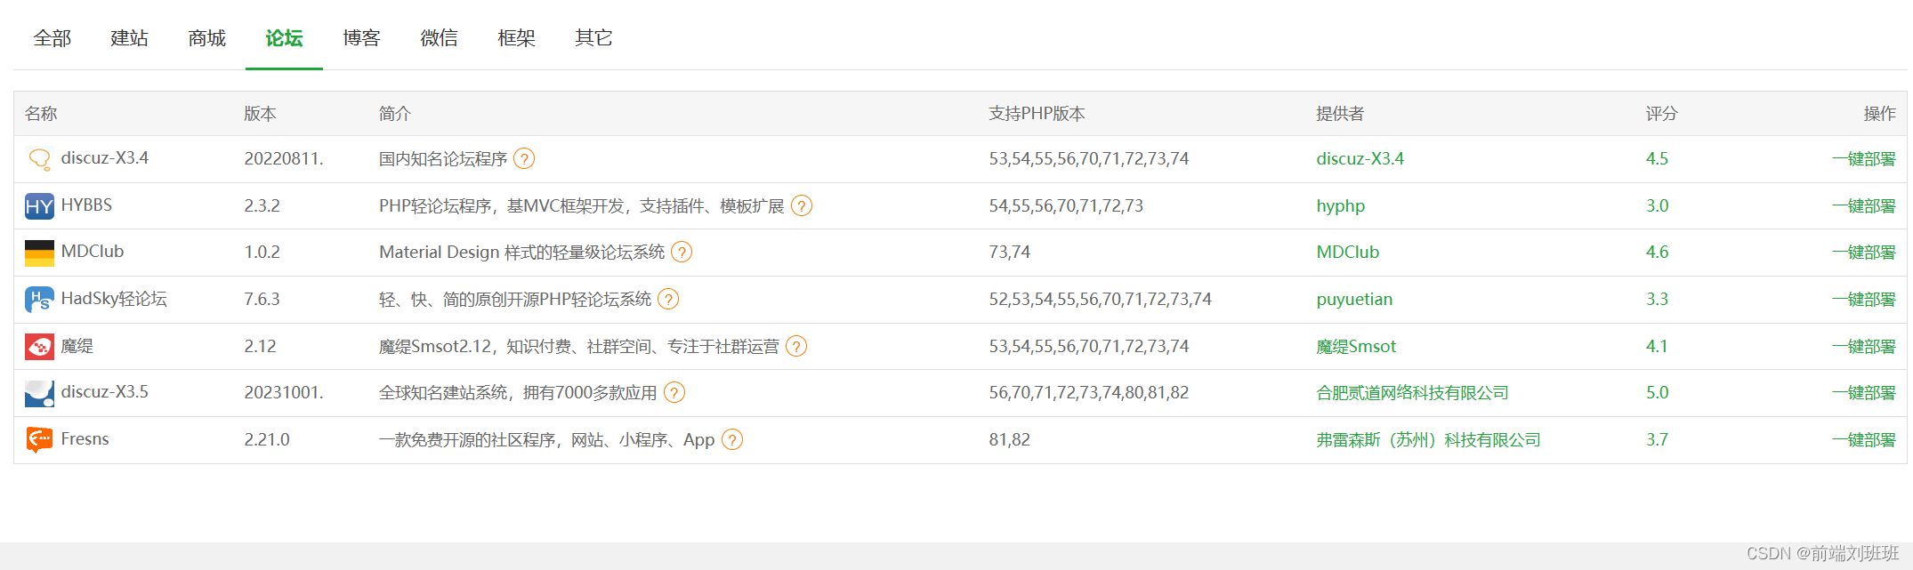The image size is (1913, 570).
Task: Click version 2.21.0 cell
Action: pyautogui.click(x=267, y=439)
